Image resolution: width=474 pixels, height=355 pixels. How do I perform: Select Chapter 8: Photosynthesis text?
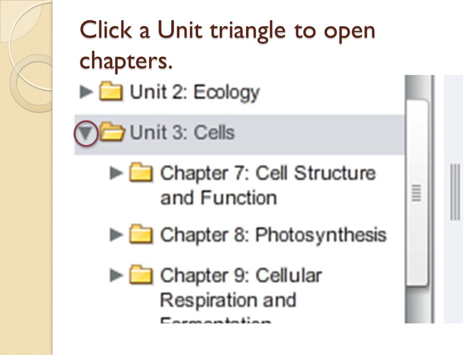tap(273, 236)
